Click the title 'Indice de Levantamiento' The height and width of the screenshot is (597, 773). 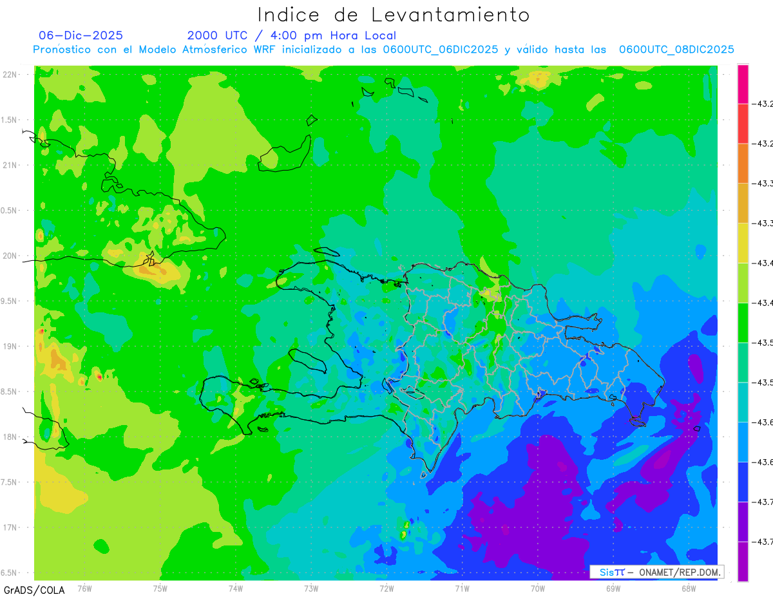pyautogui.click(x=394, y=14)
